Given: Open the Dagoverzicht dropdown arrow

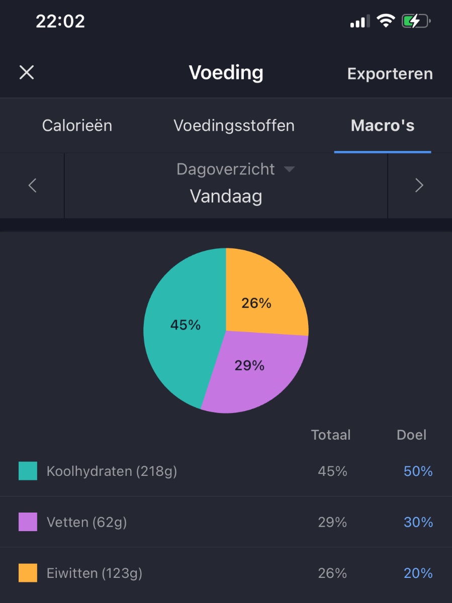Looking at the screenshot, I should (289, 169).
